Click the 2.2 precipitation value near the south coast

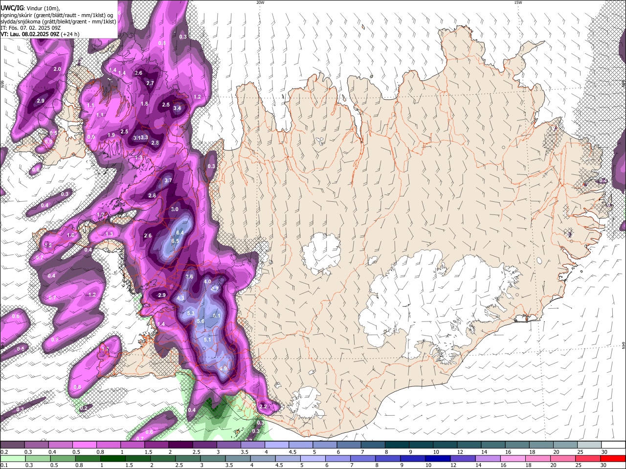[x=263, y=406]
